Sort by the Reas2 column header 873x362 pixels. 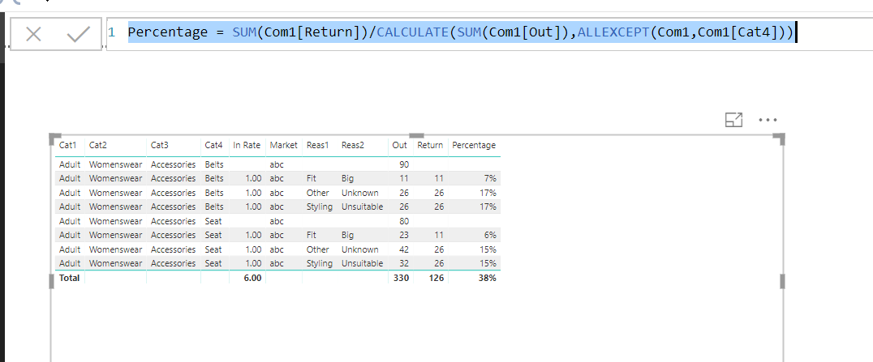point(353,145)
